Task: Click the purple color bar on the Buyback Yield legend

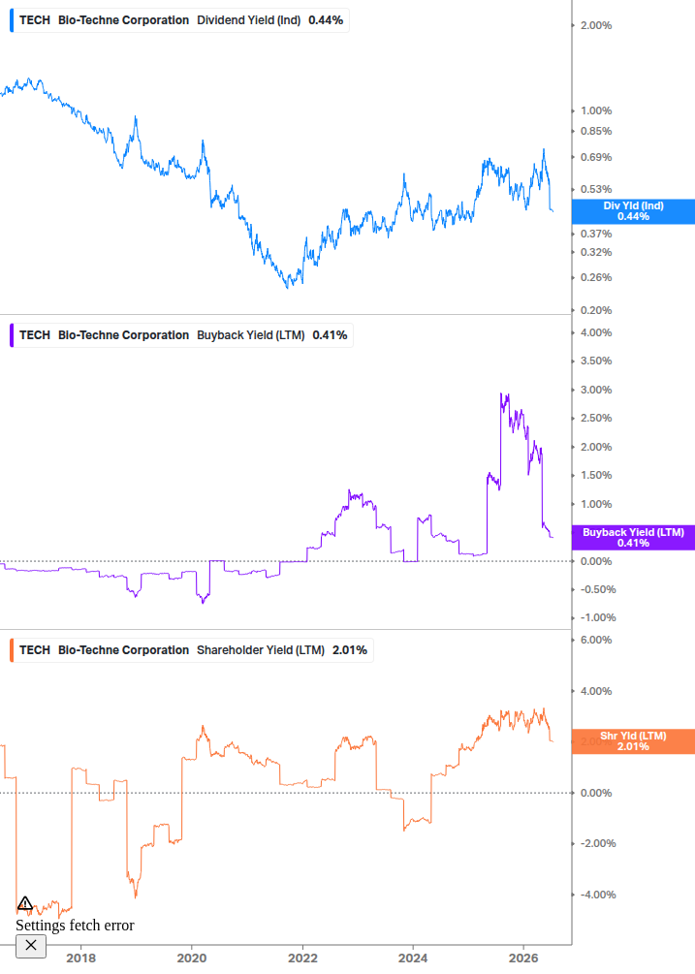Action: (12, 334)
